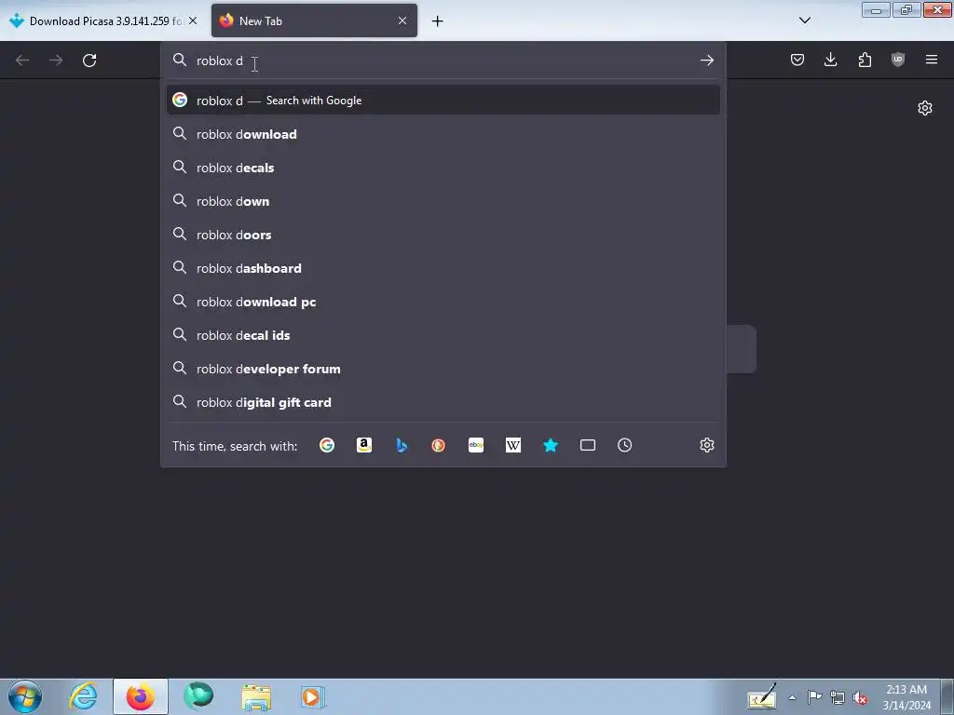The height and width of the screenshot is (715, 954).
Task: Select the New Tab tab
Action: (x=314, y=20)
